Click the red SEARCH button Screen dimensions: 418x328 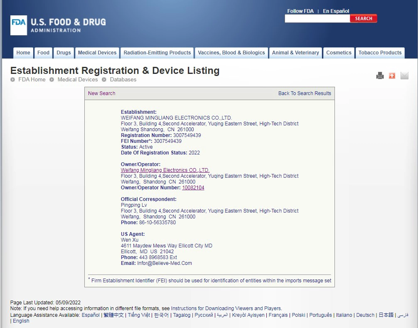(x=363, y=18)
